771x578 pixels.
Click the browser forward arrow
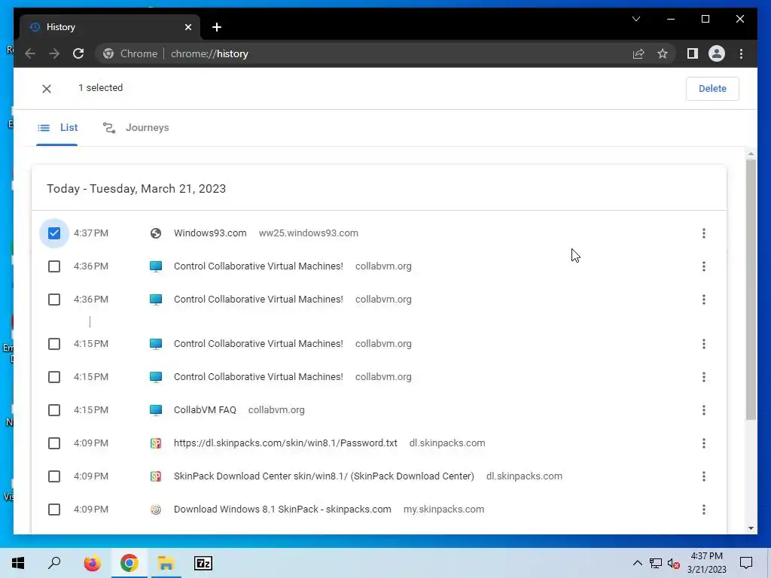pyautogui.click(x=54, y=53)
